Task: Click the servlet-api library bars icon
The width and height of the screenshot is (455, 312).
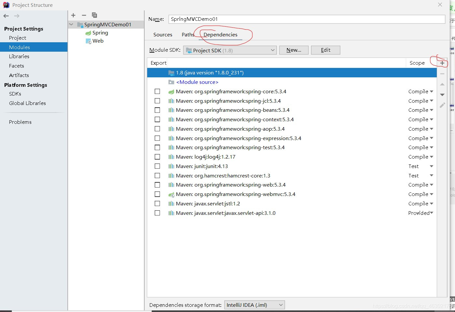Action: click(171, 213)
